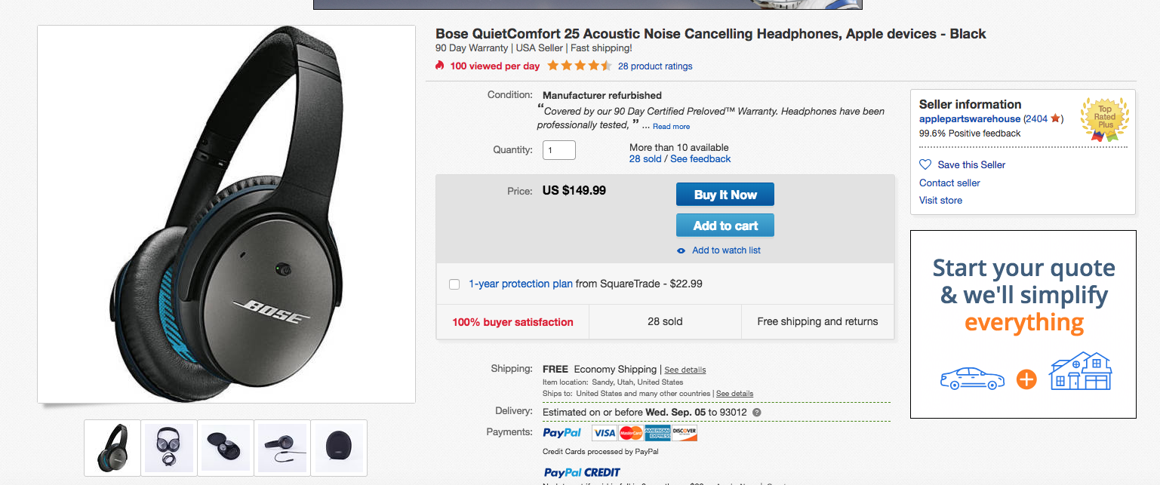Click the Buy It Now button

[725, 195]
